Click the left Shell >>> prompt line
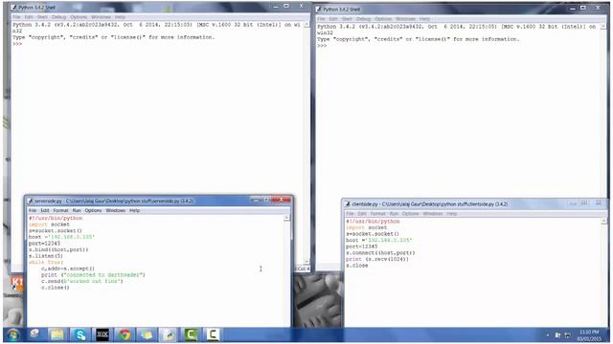Viewport: 613px width, 344px height. click(17, 44)
